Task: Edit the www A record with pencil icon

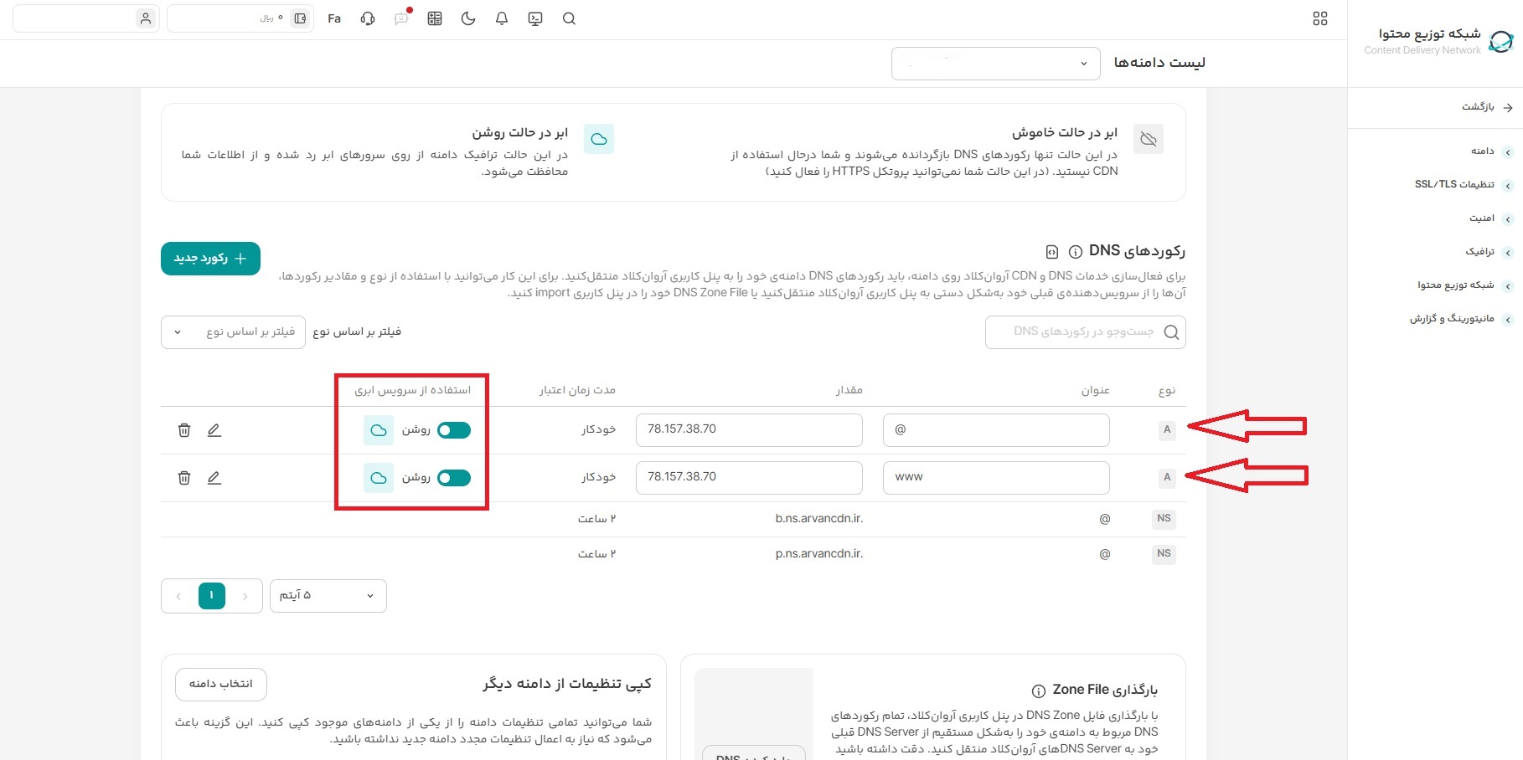Action: 214,478
